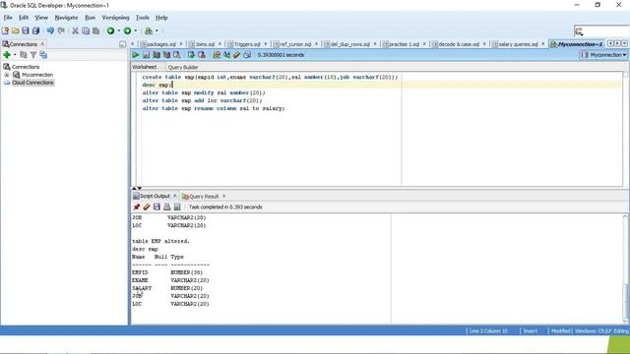Open the Versioning menu
Image resolution: width=630 pixels, height=354 pixels.
115,18
